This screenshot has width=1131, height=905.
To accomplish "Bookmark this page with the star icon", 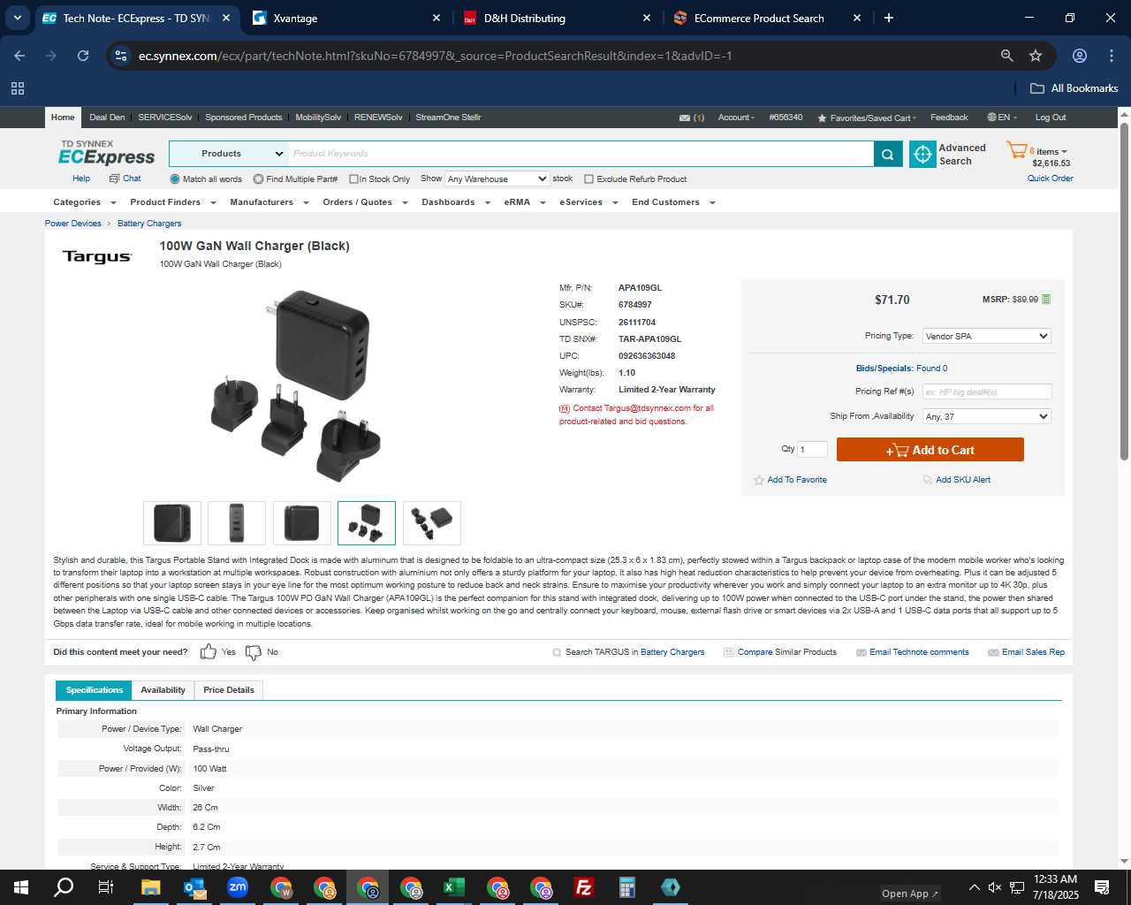I will pos(1036,56).
